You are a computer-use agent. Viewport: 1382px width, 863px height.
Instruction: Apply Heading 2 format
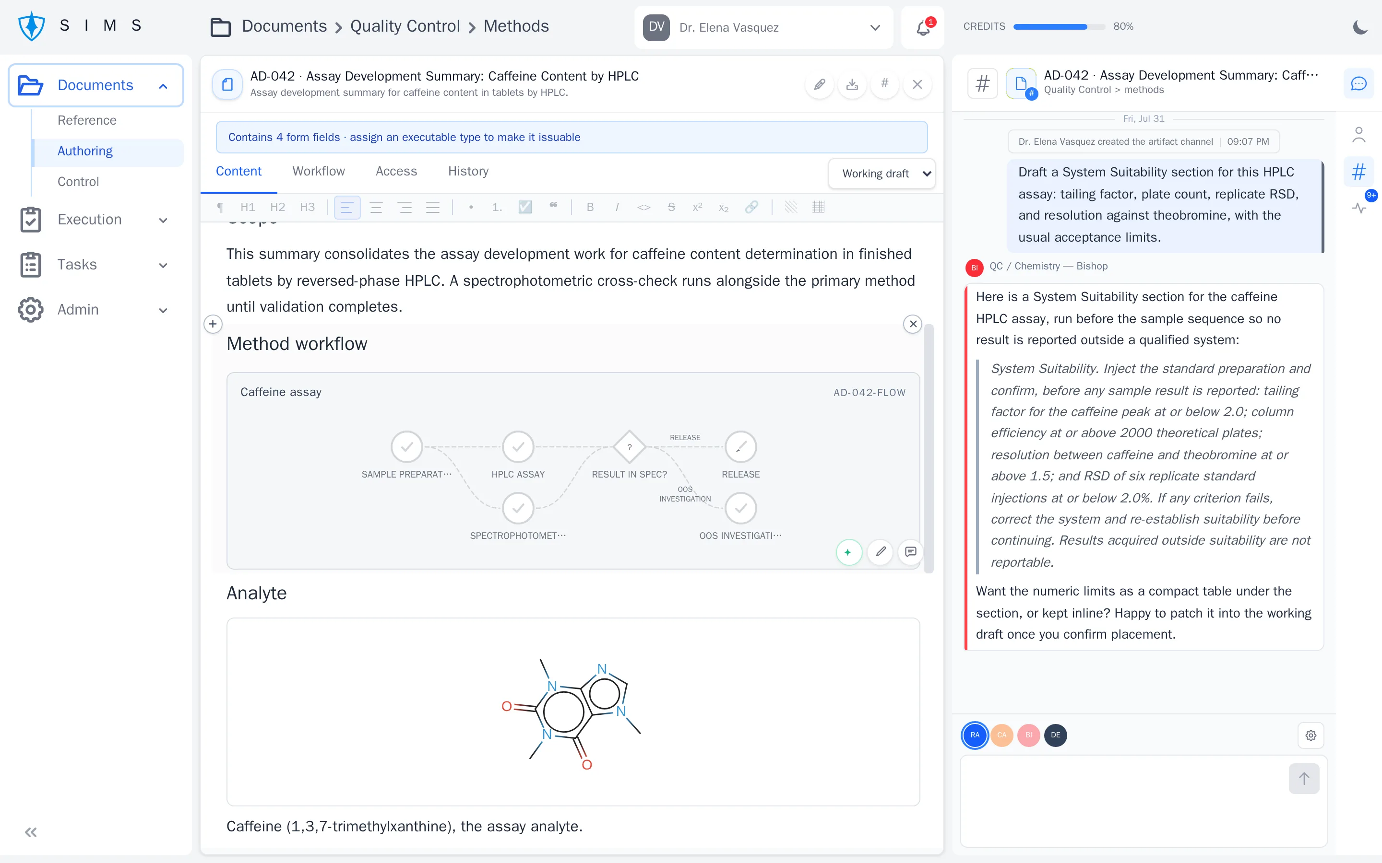click(x=277, y=207)
